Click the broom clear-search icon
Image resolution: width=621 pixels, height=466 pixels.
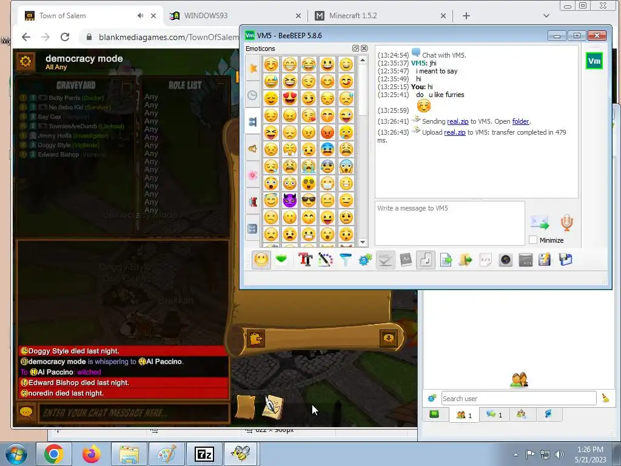click(x=606, y=398)
